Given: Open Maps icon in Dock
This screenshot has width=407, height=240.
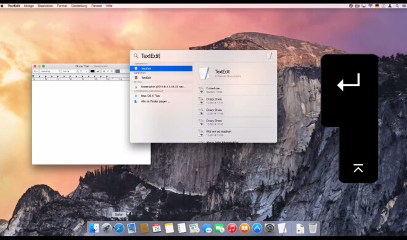Looking at the screenshot, I should [x=194, y=228].
